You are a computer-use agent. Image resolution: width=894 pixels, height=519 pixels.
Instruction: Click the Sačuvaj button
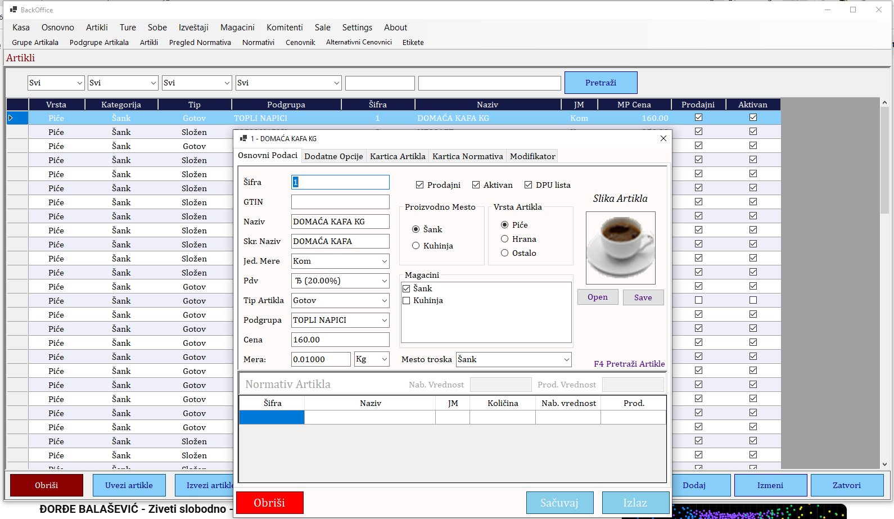[x=559, y=503]
